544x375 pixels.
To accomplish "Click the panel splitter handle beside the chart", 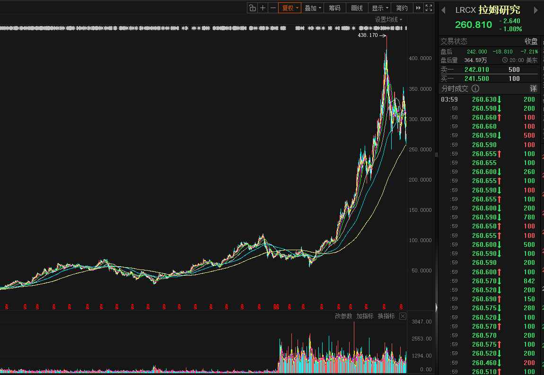I will [437, 154].
